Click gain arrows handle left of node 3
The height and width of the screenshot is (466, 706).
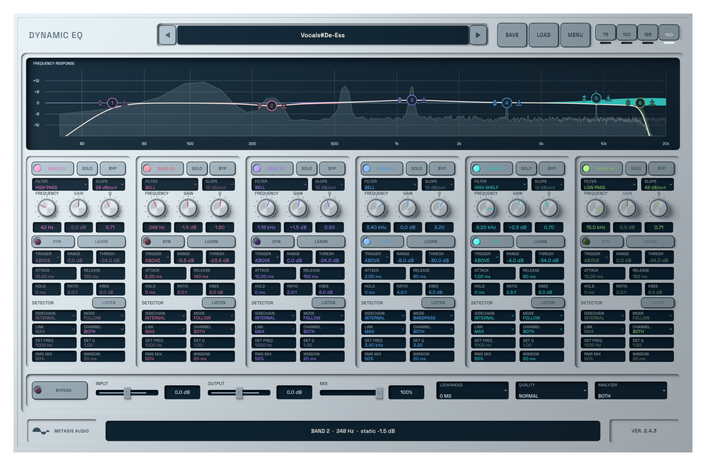[400, 100]
